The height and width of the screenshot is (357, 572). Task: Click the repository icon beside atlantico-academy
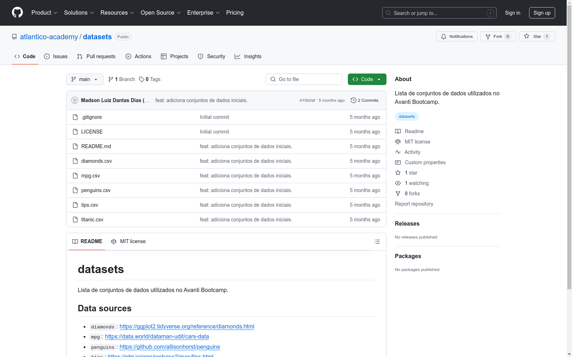click(14, 37)
